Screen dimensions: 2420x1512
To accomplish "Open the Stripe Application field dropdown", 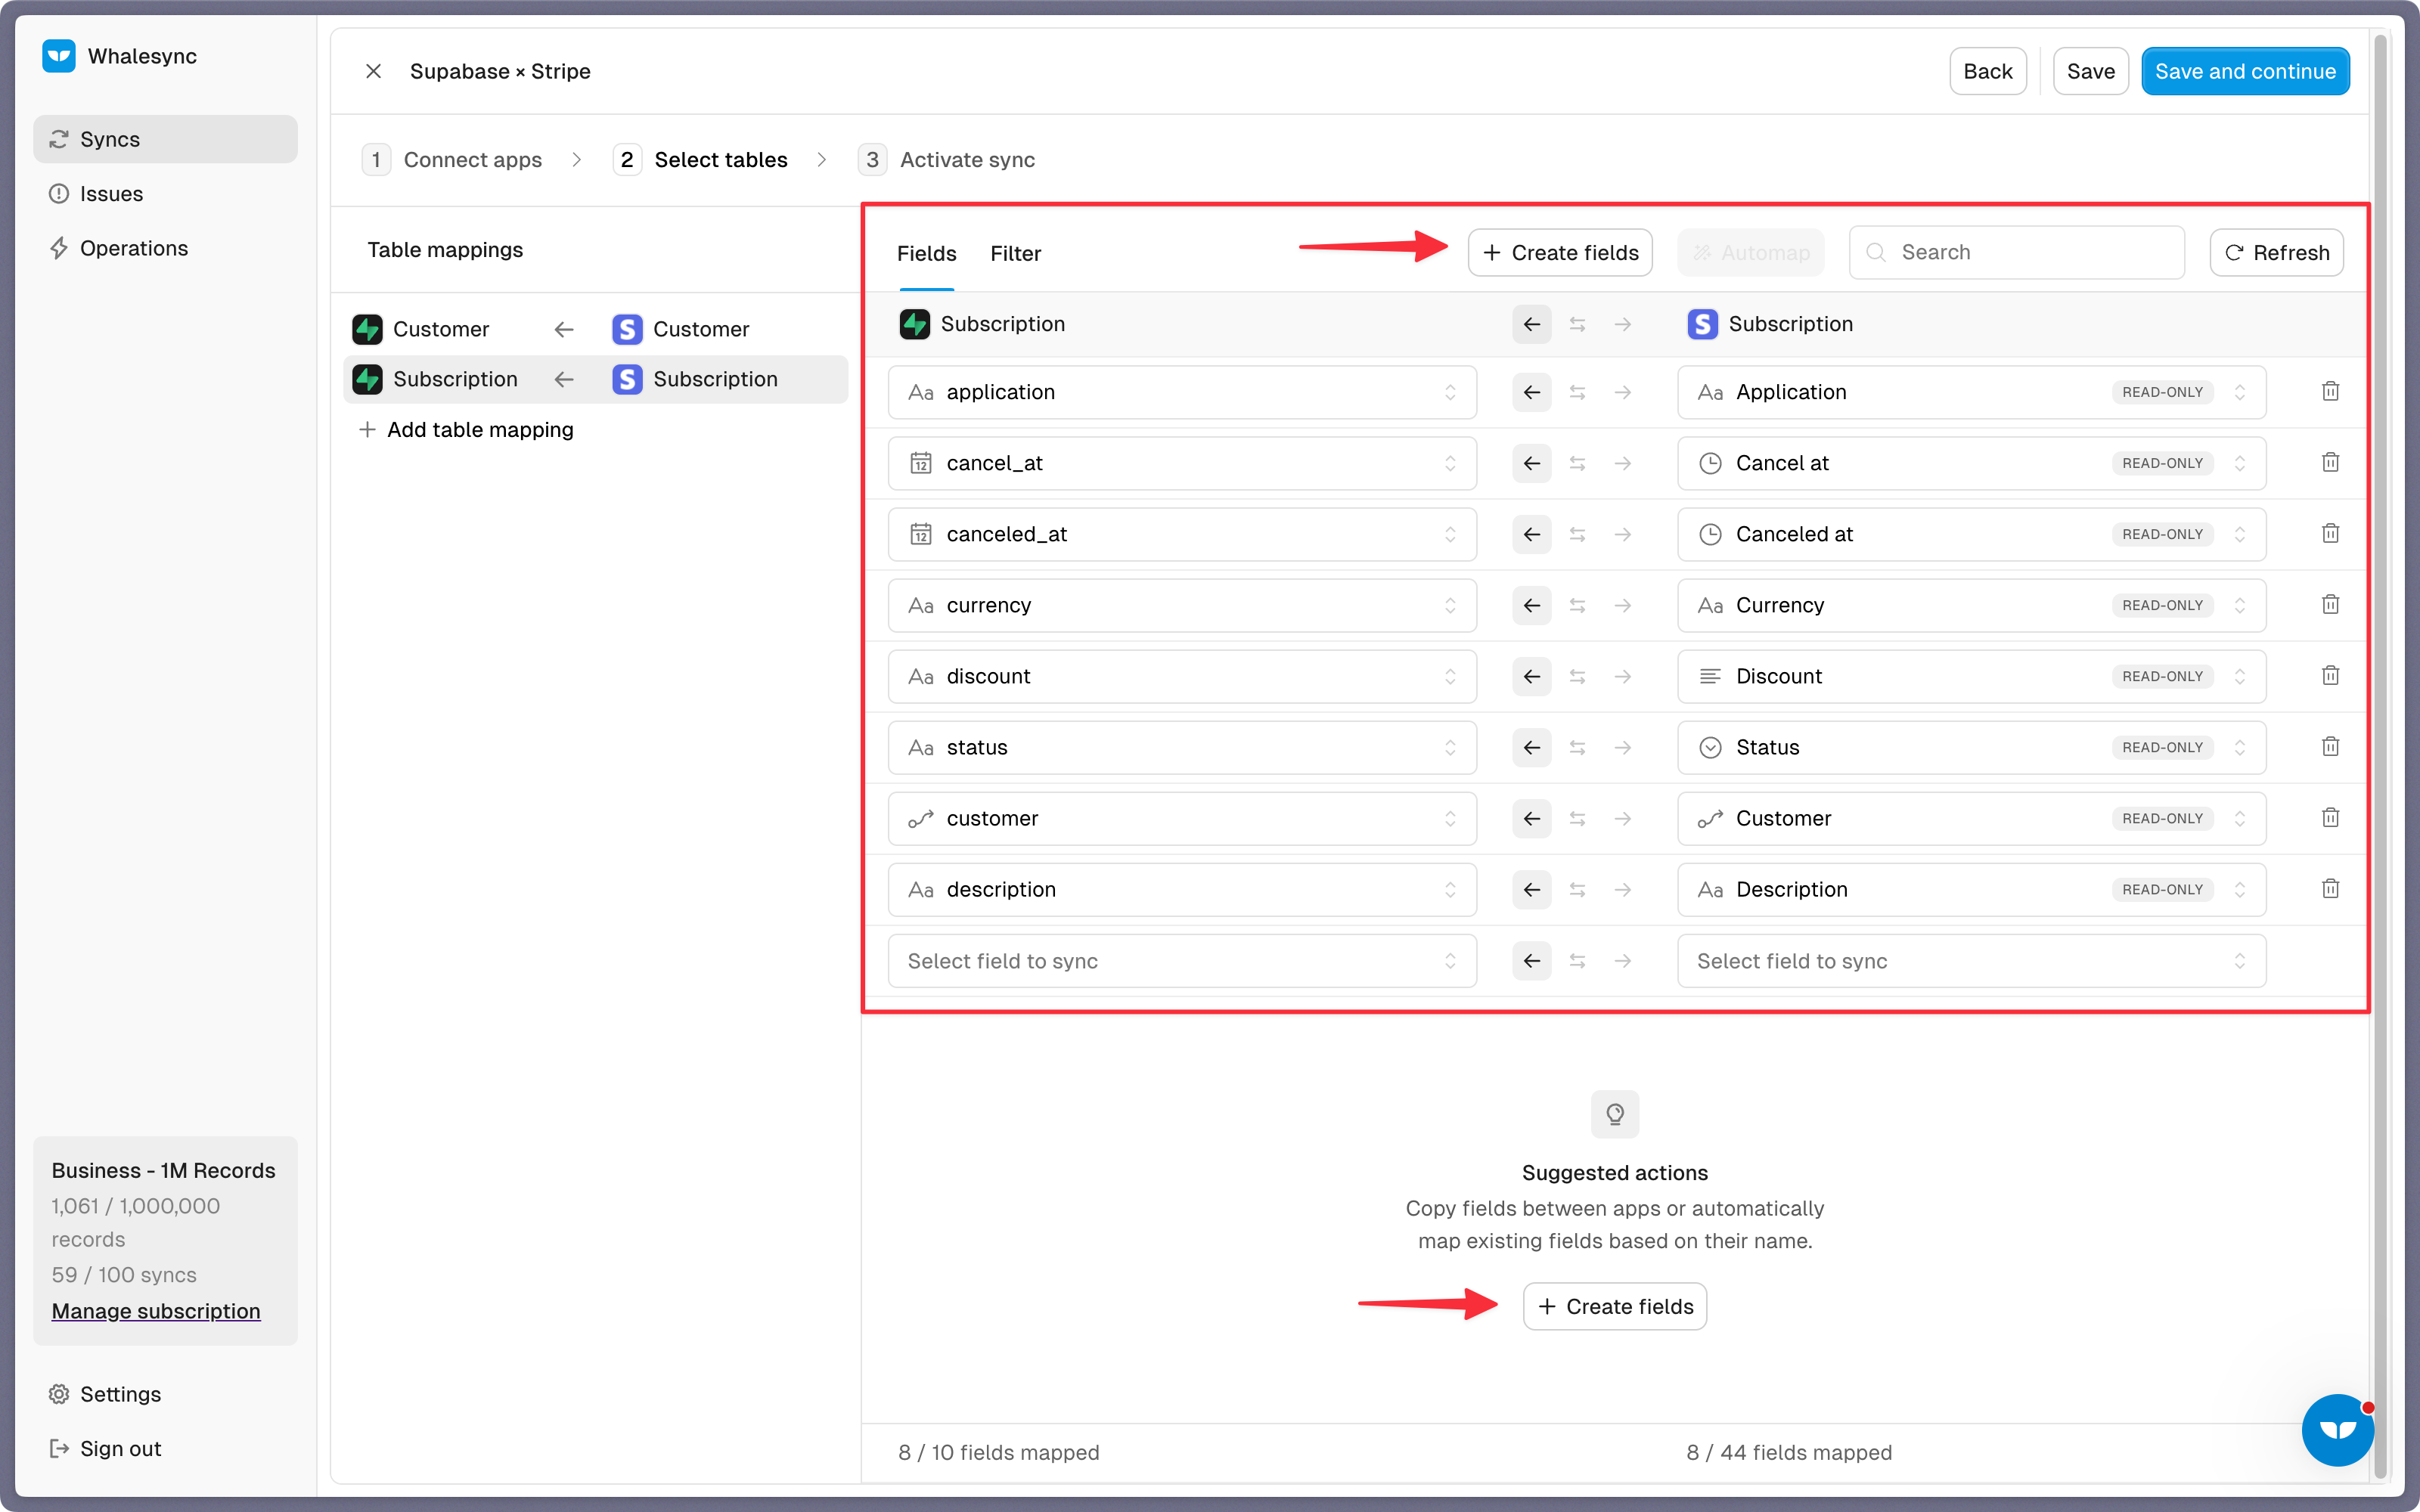I will point(1971,392).
